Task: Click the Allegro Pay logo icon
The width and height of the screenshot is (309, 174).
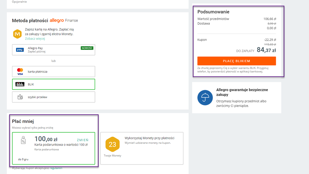Action: 20,50
